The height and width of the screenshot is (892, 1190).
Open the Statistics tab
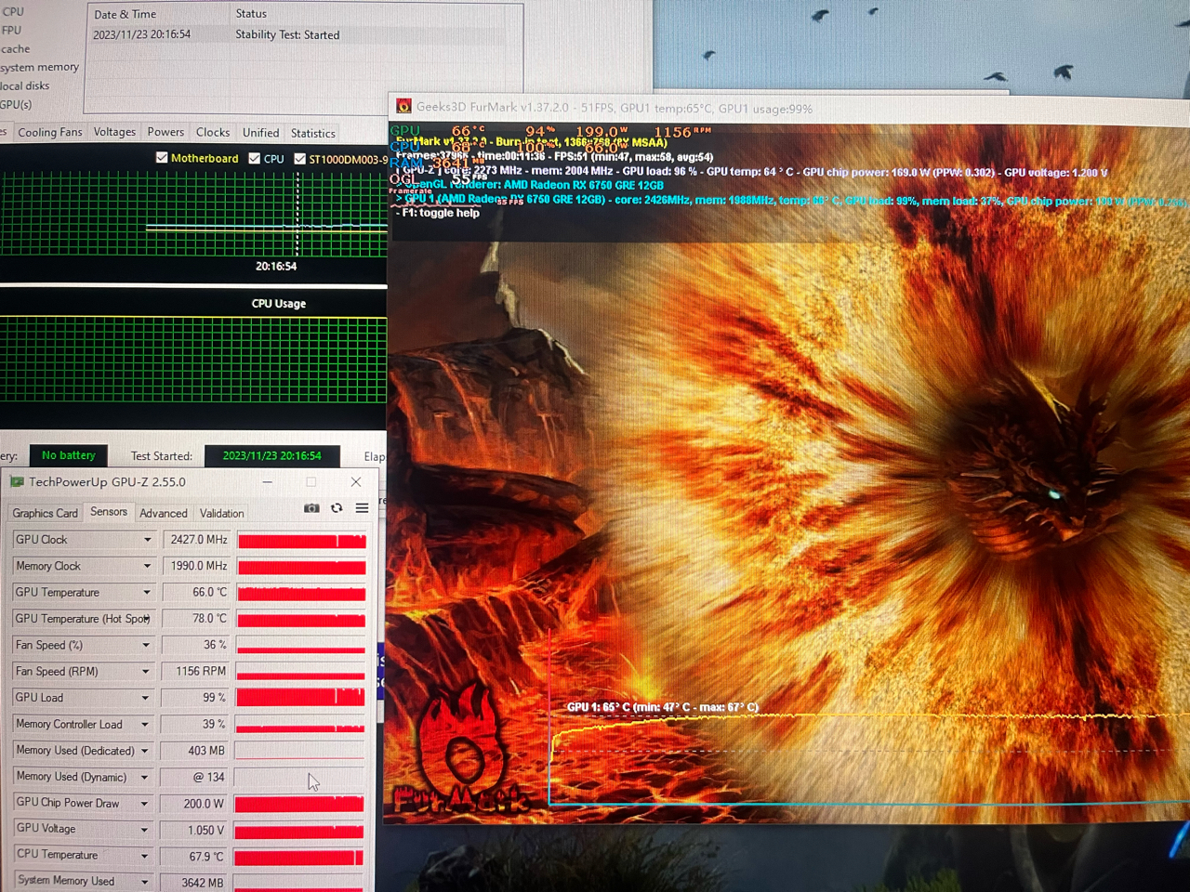pyautogui.click(x=312, y=134)
